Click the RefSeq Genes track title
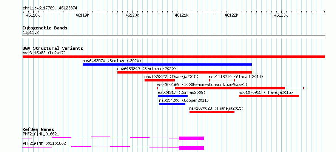The height and width of the screenshot is (152, 336). pyautogui.click(x=38, y=129)
